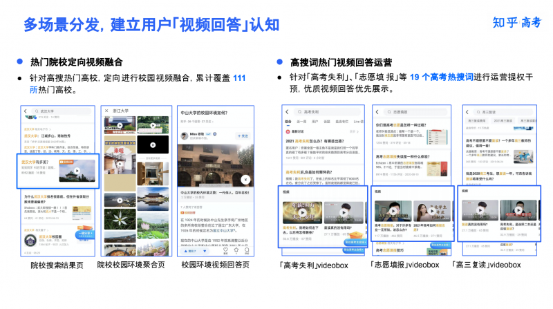Click back arrow in 高考失利 search screen
Viewport: 553px width, 309px height.
287,112
